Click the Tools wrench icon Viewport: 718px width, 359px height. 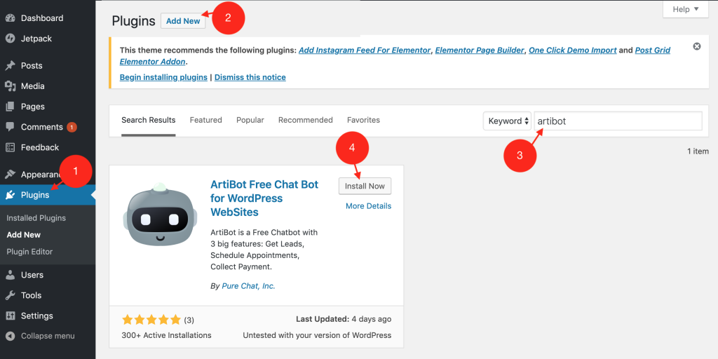click(10, 295)
